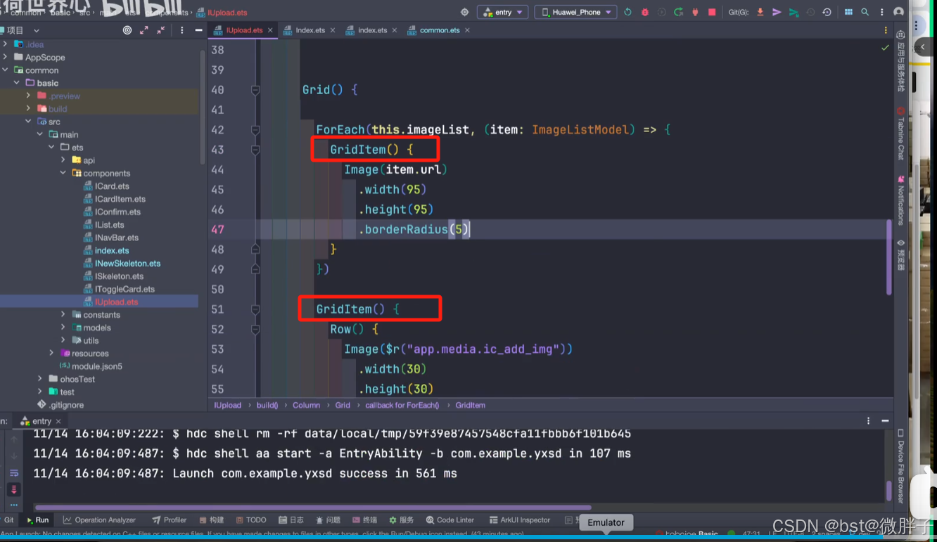Open project panel options menu
The height and width of the screenshot is (542, 937).
point(181,30)
